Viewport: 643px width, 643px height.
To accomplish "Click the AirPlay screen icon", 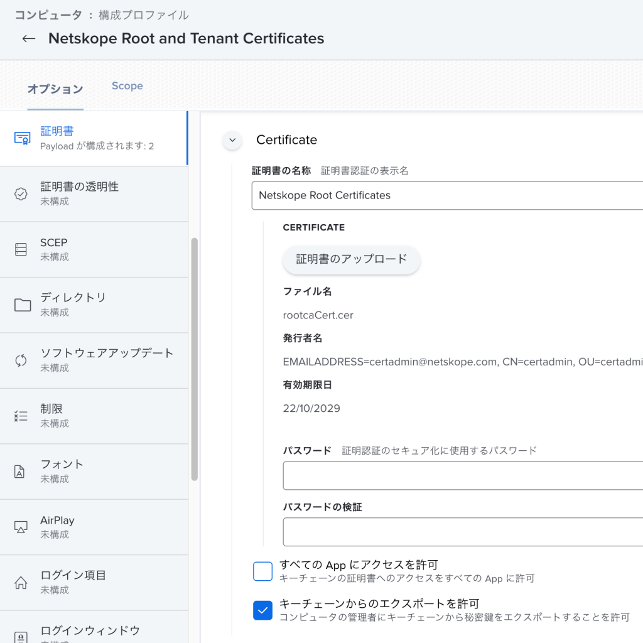I will pyautogui.click(x=21, y=527).
